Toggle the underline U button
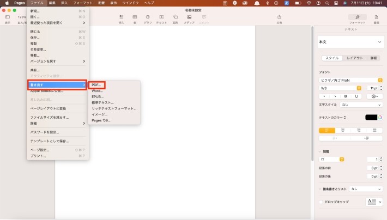The image size is (387, 220). point(356,96)
